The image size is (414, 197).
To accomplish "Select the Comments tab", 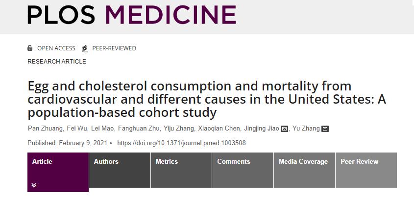I will tap(234, 161).
